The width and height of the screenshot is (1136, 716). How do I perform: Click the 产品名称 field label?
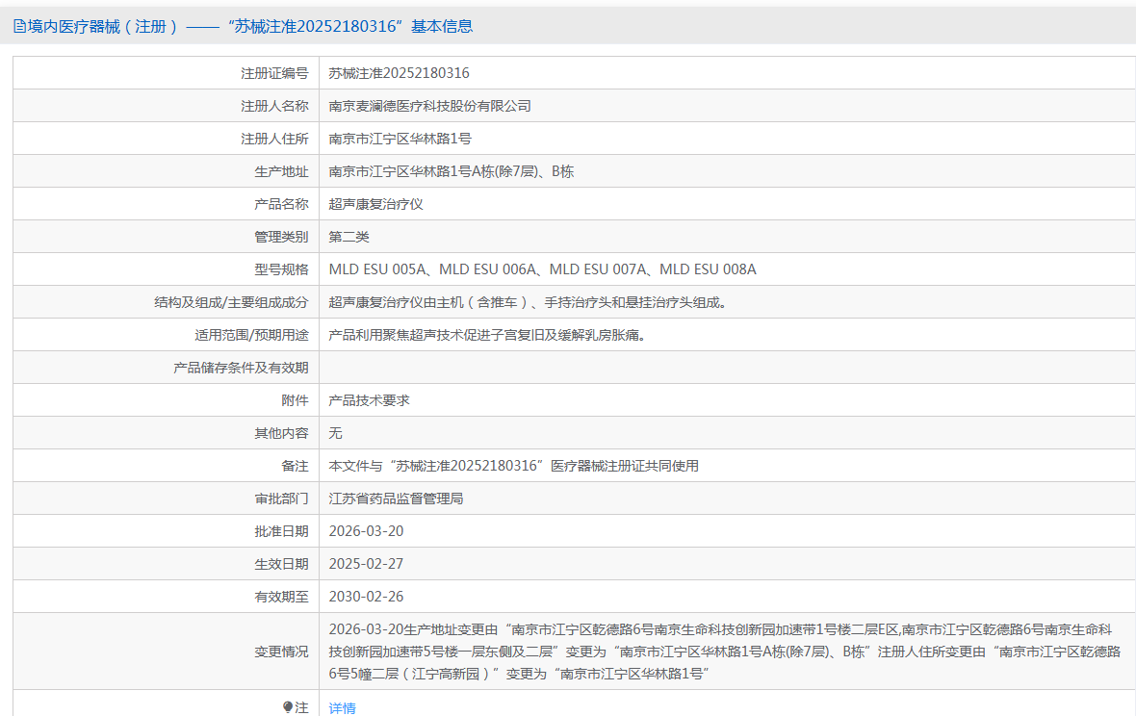point(281,204)
